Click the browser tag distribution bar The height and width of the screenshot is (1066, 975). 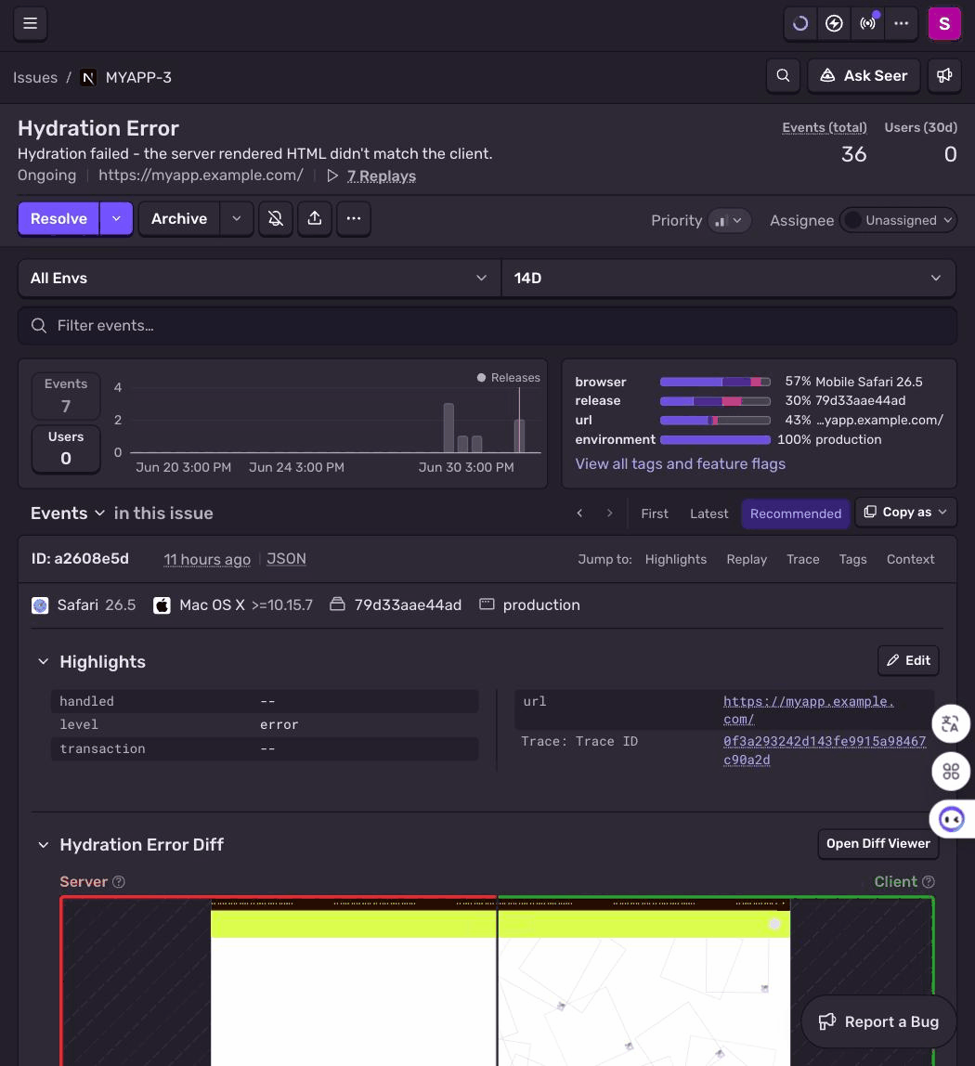coord(715,382)
